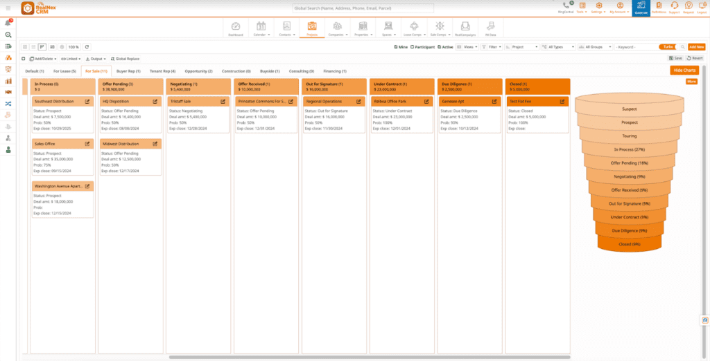Switch to the For Lease (5) tab
710x361 pixels.
click(x=64, y=71)
